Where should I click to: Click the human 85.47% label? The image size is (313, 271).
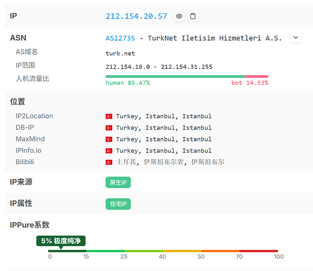click(128, 83)
